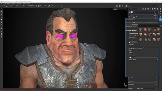Select the Paint brush tool
The image size is (162, 91).
[x=2, y=9]
